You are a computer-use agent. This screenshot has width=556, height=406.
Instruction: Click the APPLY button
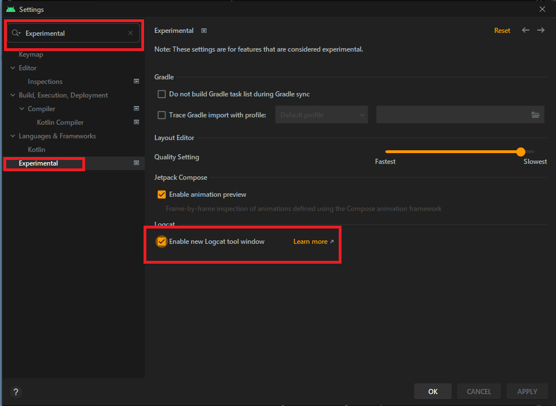[527, 391]
